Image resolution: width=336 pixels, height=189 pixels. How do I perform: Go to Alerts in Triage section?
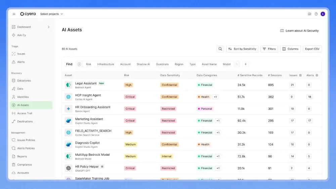(x=21, y=62)
